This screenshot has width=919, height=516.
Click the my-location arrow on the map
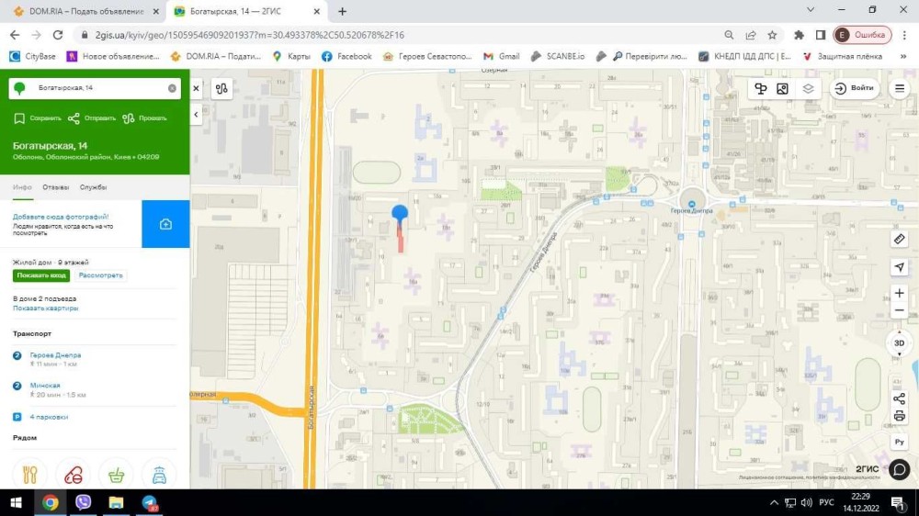pyautogui.click(x=900, y=266)
